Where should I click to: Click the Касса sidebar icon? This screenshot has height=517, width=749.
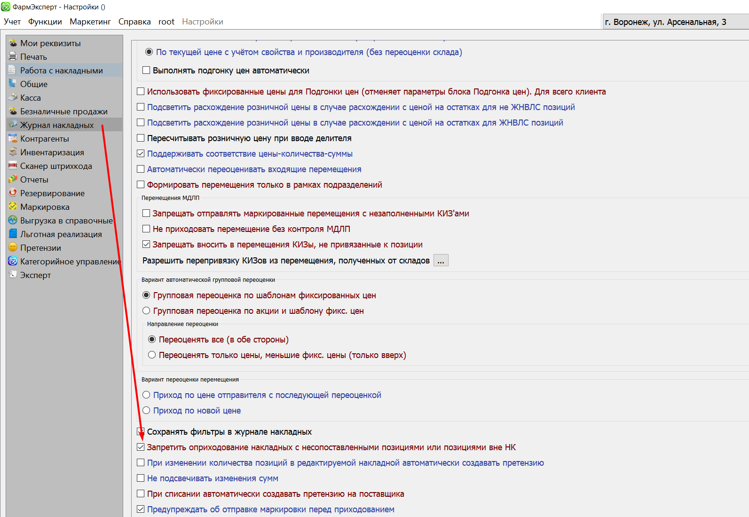click(13, 98)
